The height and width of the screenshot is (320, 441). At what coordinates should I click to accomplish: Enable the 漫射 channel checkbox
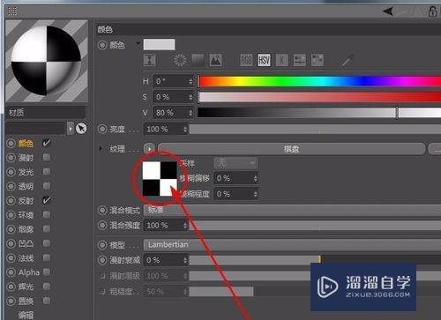(47, 158)
